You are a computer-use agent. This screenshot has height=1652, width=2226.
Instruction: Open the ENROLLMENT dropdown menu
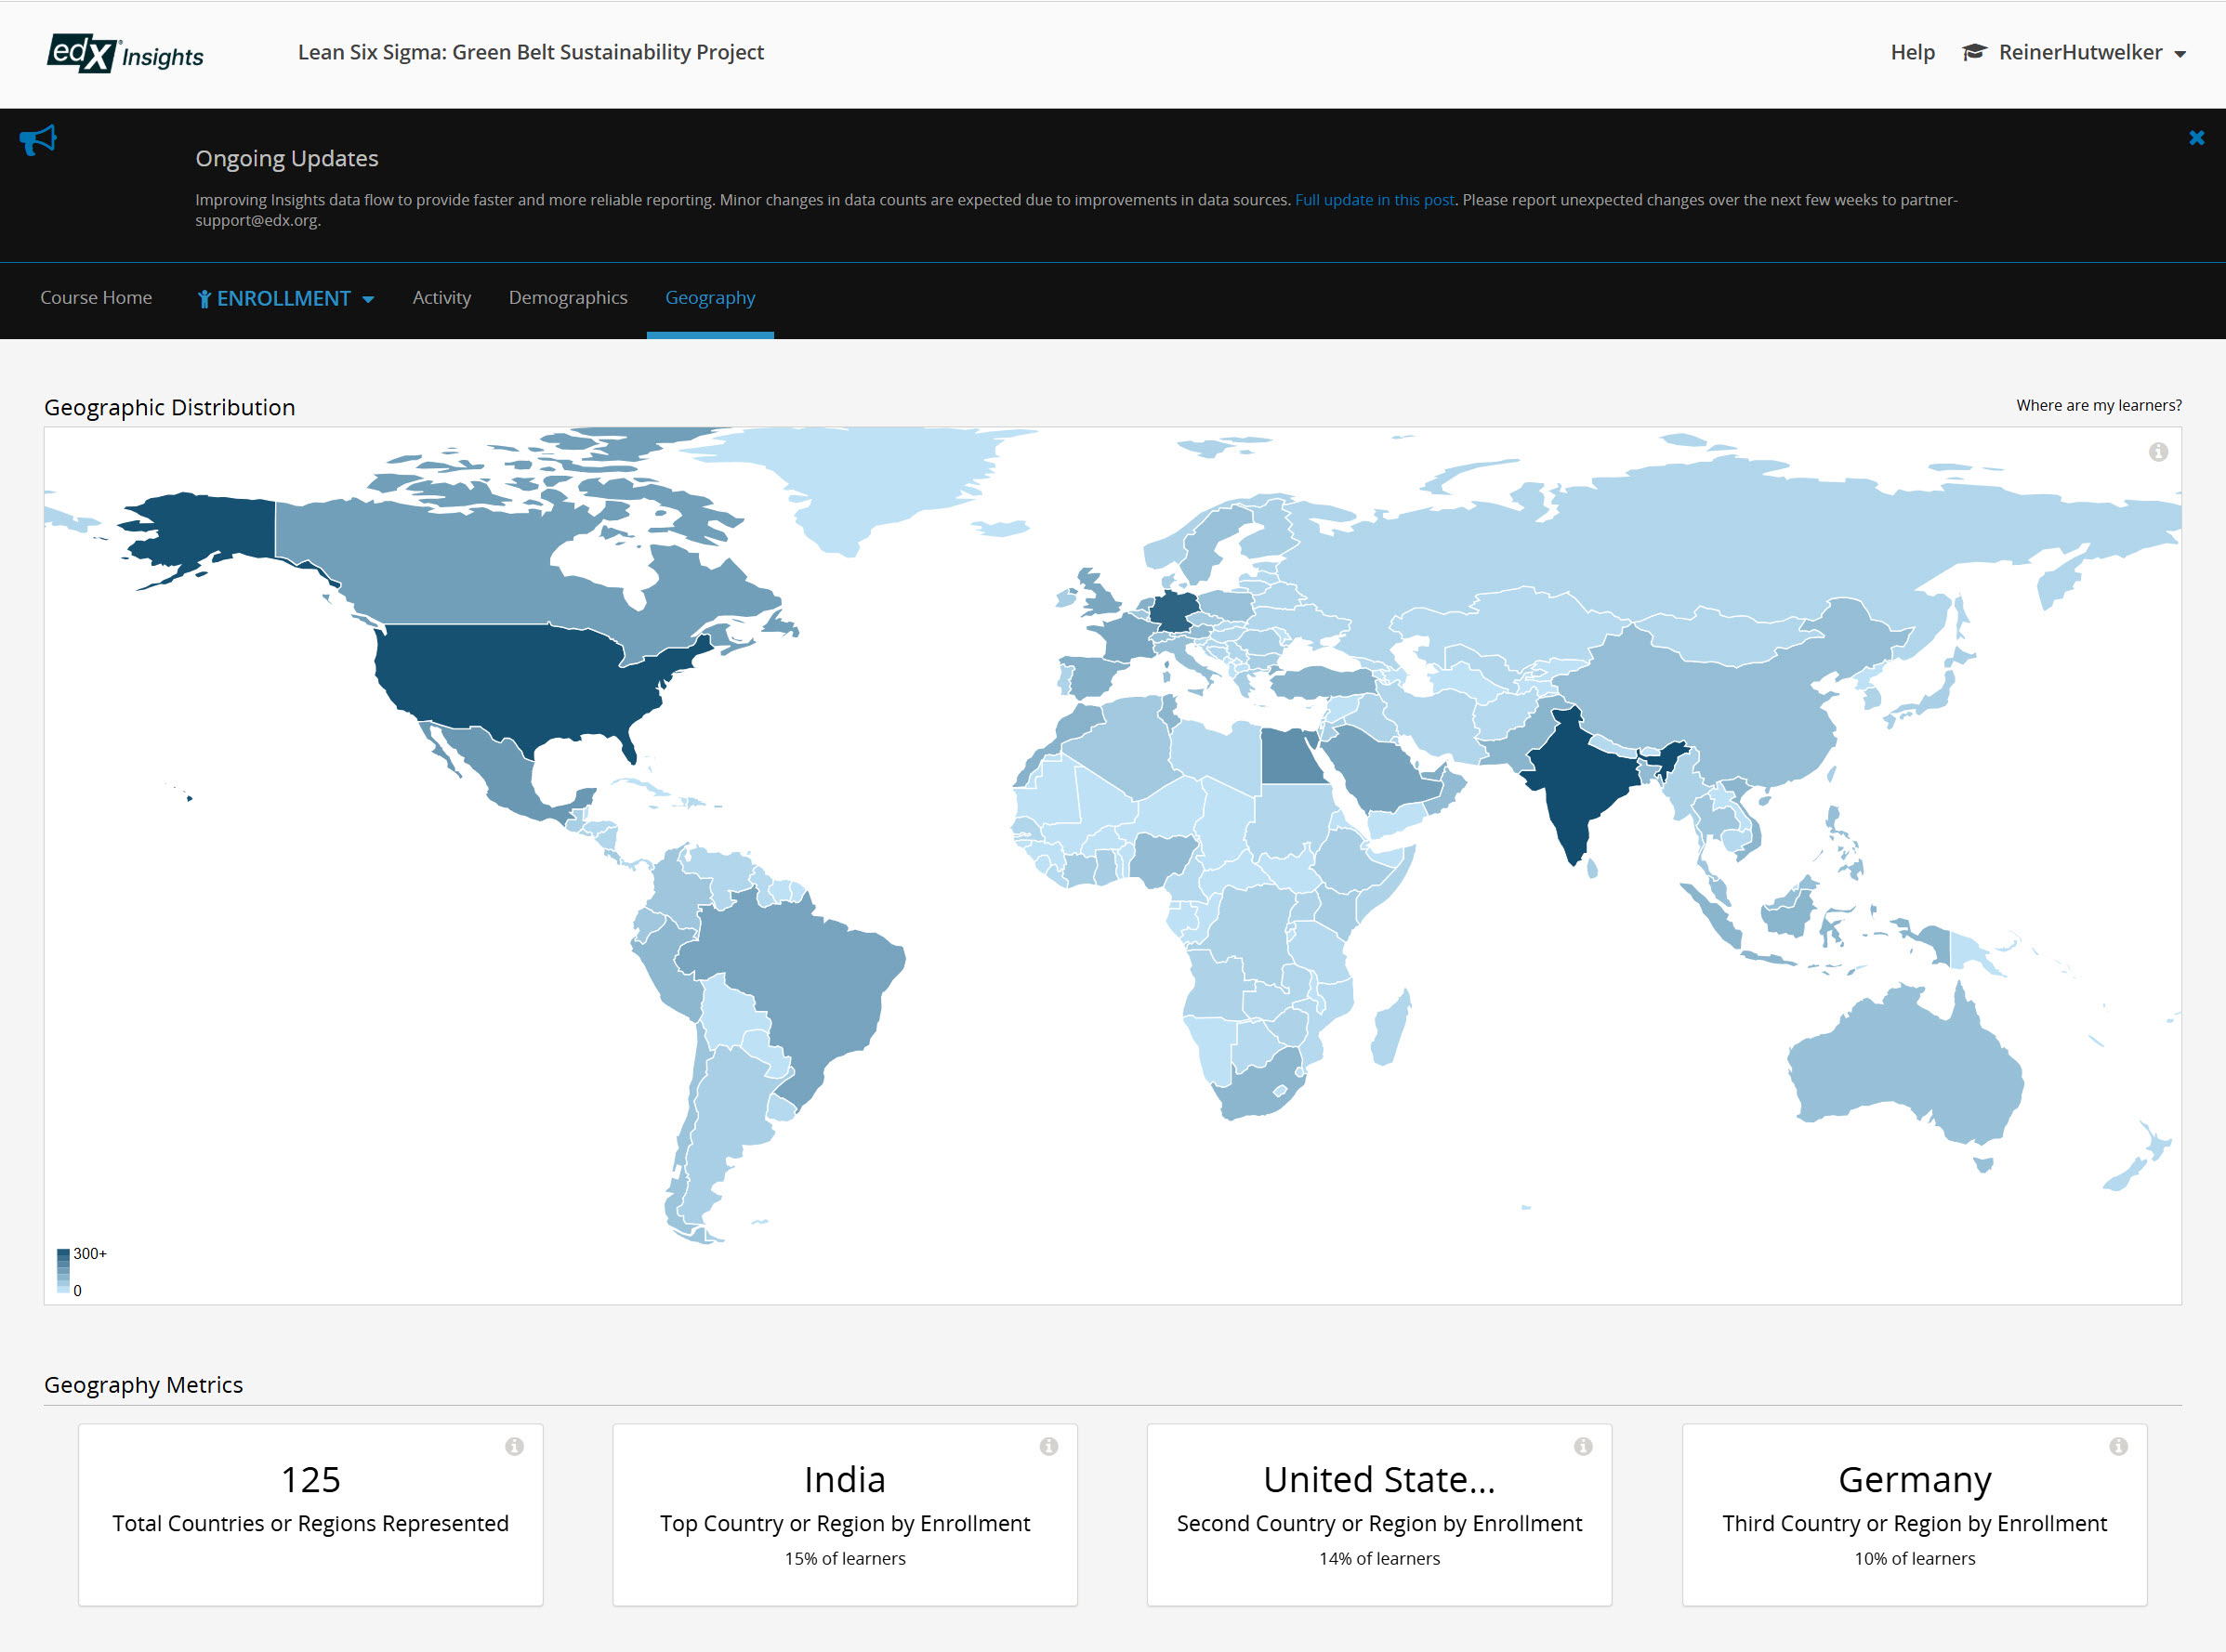point(285,298)
